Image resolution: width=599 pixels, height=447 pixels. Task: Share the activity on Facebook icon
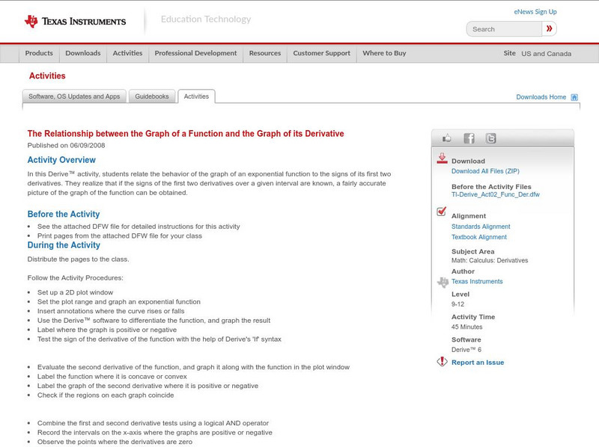(469, 138)
